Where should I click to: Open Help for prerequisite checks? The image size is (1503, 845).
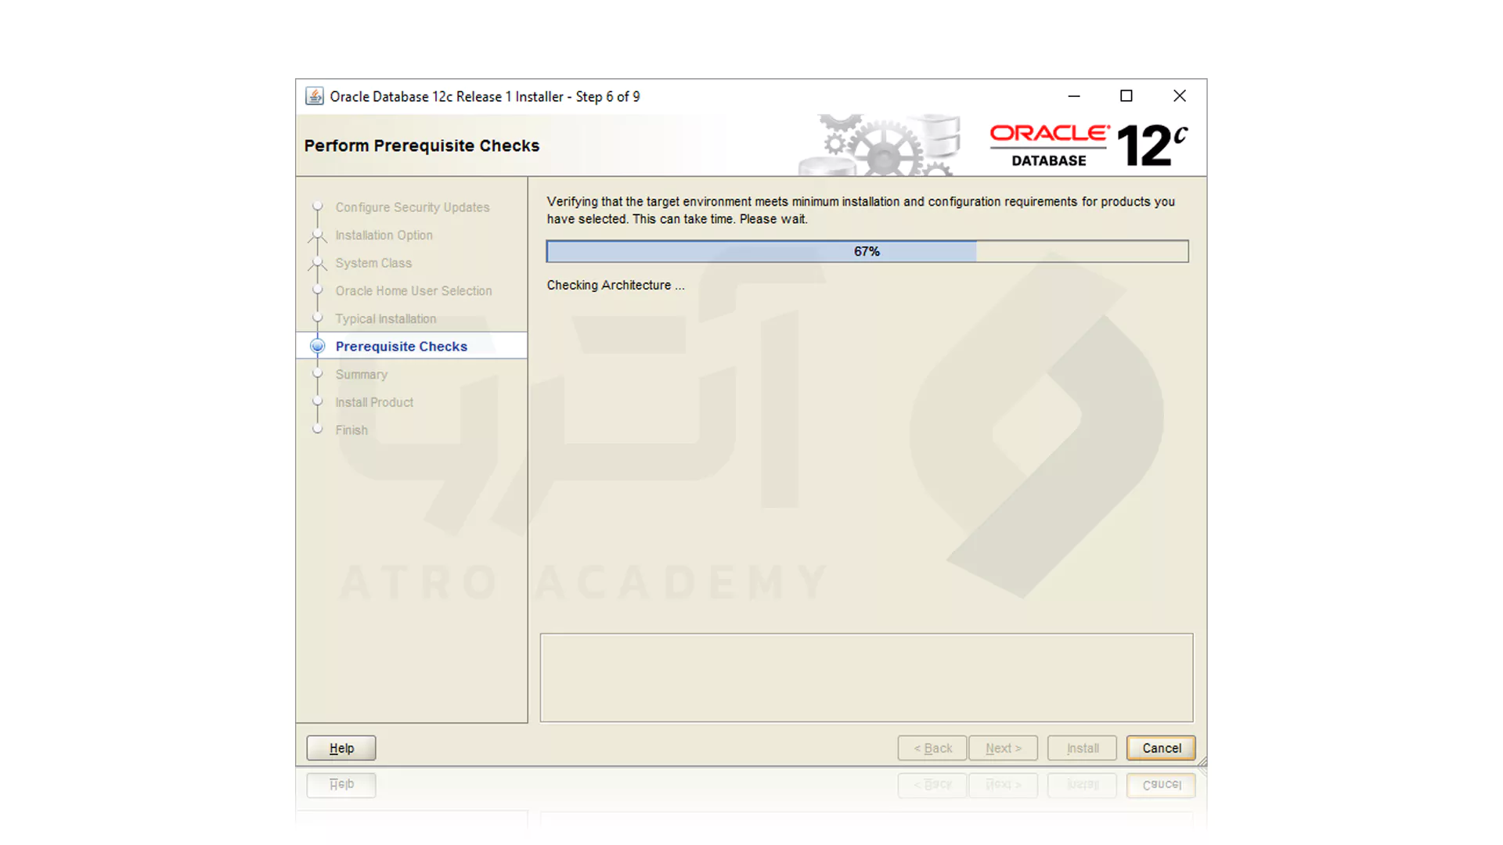click(341, 747)
